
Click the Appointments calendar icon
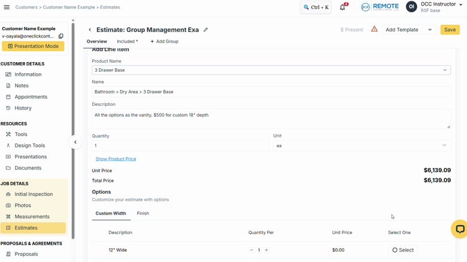click(8, 97)
